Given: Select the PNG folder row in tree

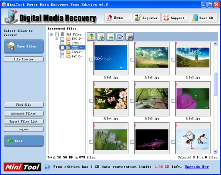Looking at the screenshot, I should pyautogui.click(x=77, y=39).
